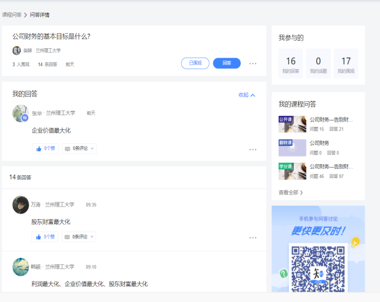This screenshot has height=302, width=380.
Task: Open 查看全部 link for course Q&A
Action: point(291,192)
